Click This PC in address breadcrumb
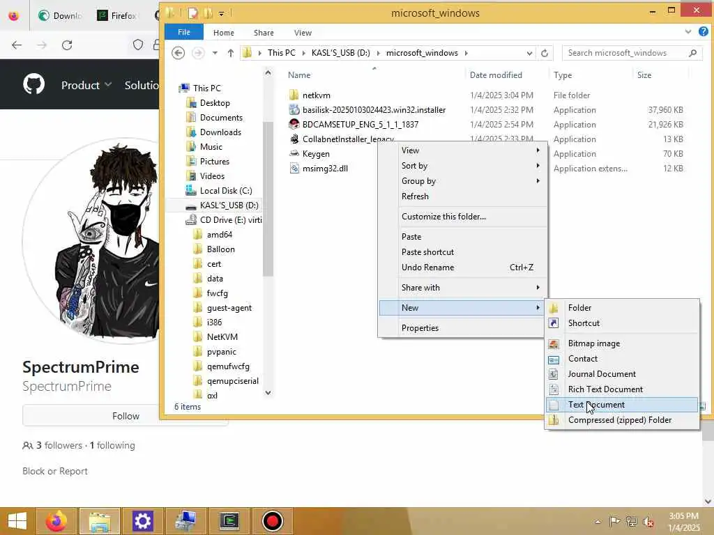The height and width of the screenshot is (535, 714). click(282, 53)
